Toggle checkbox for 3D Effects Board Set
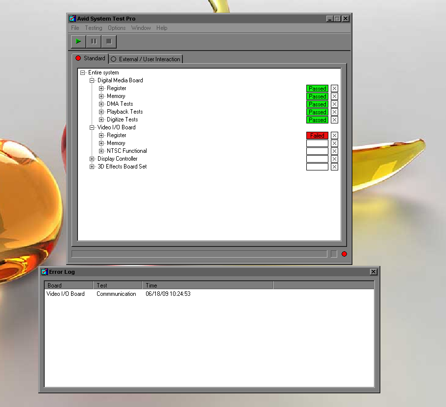 pyautogui.click(x=334, y=167)
